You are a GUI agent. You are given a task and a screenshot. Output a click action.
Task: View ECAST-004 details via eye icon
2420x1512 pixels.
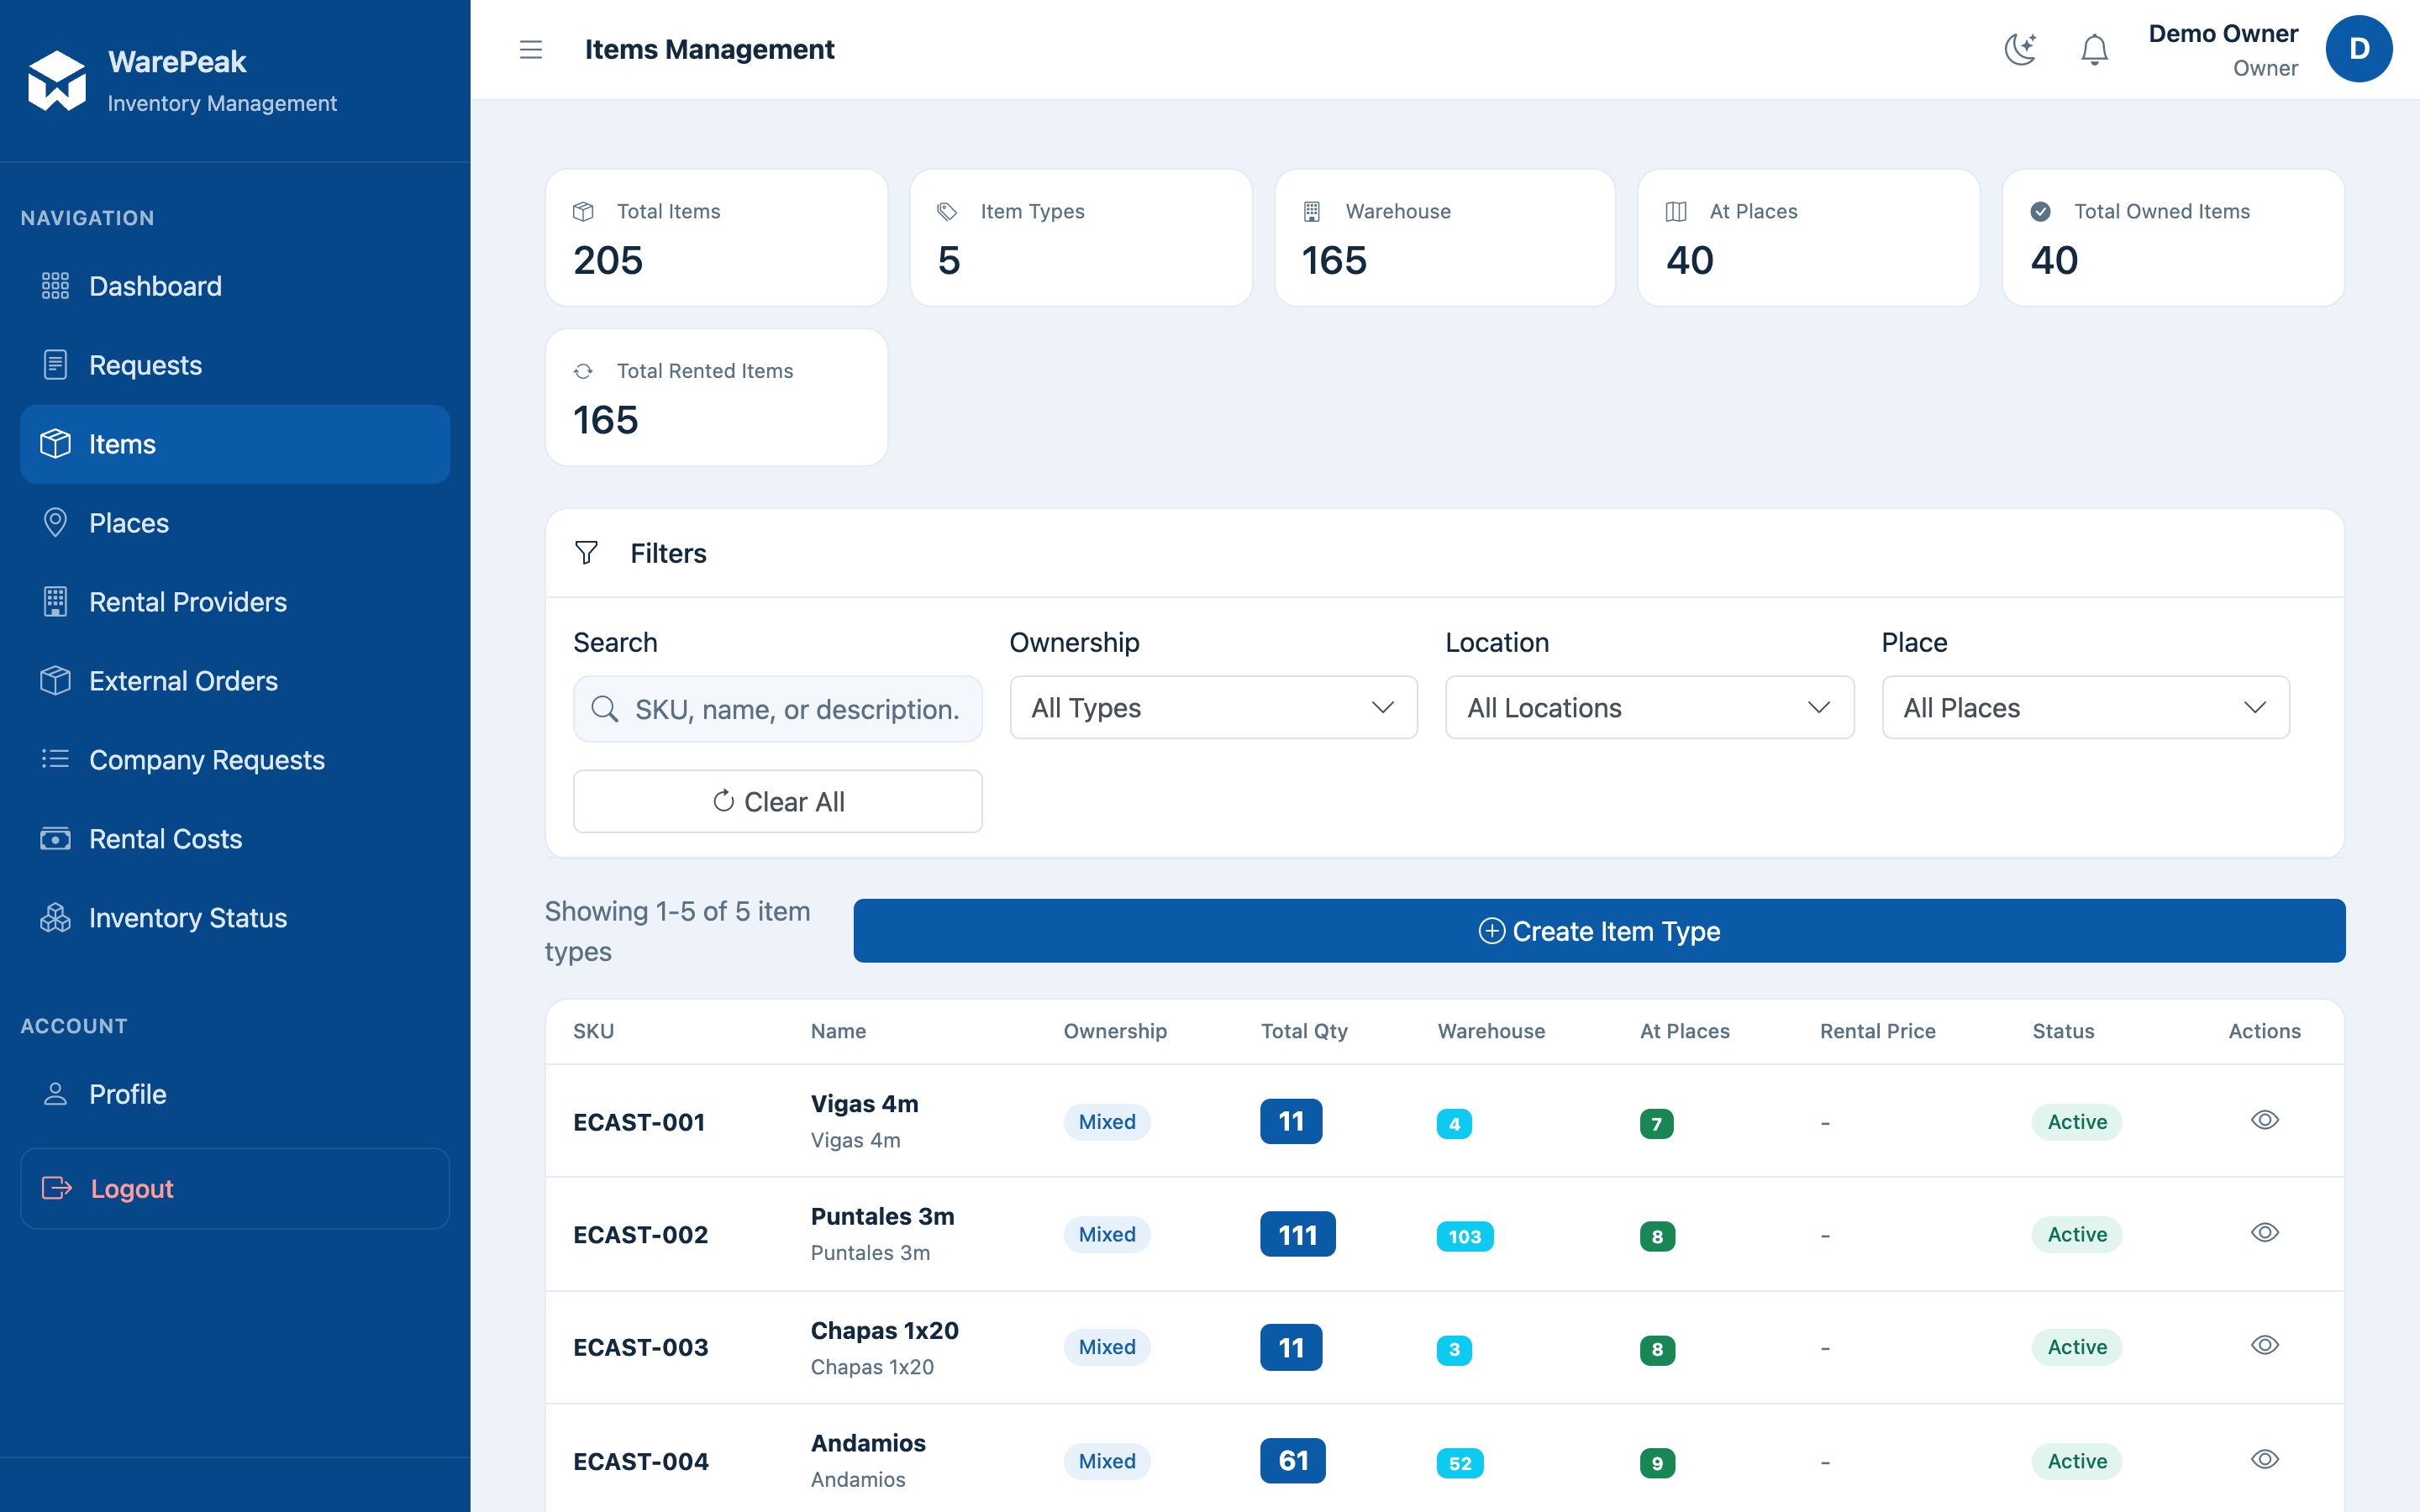click(2264, 1460)
